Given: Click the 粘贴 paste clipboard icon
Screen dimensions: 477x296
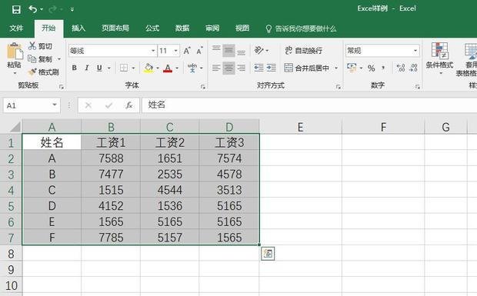Looking at the screenshot, I should pos(15,51).
